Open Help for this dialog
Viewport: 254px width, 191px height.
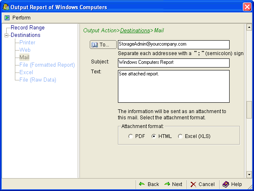click(x=232, y=184)
